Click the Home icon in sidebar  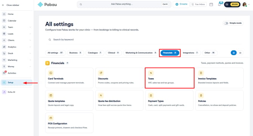tap(4, 14)
